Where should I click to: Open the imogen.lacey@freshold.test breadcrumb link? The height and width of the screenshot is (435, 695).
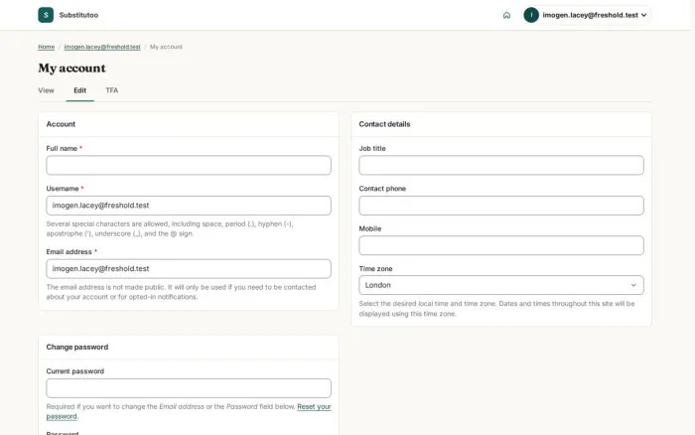tap(102, 47)
